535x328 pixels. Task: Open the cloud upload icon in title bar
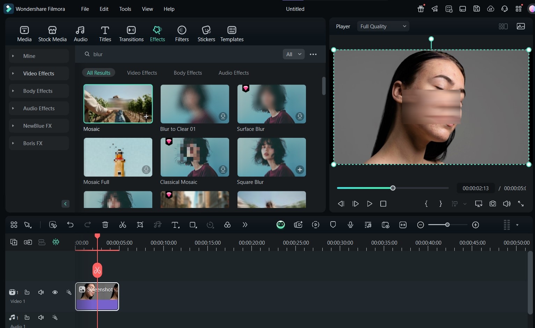coord(491,9)
